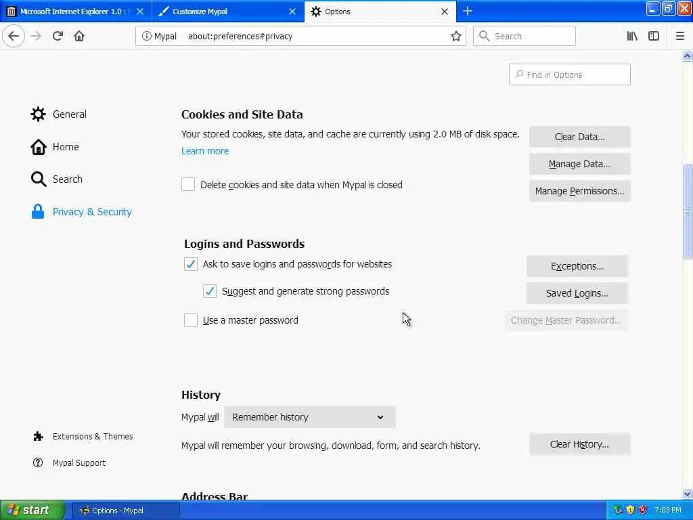This screenshot has height=520, width=693.
Task: Click the toolbar Search field
Action: 524,36
